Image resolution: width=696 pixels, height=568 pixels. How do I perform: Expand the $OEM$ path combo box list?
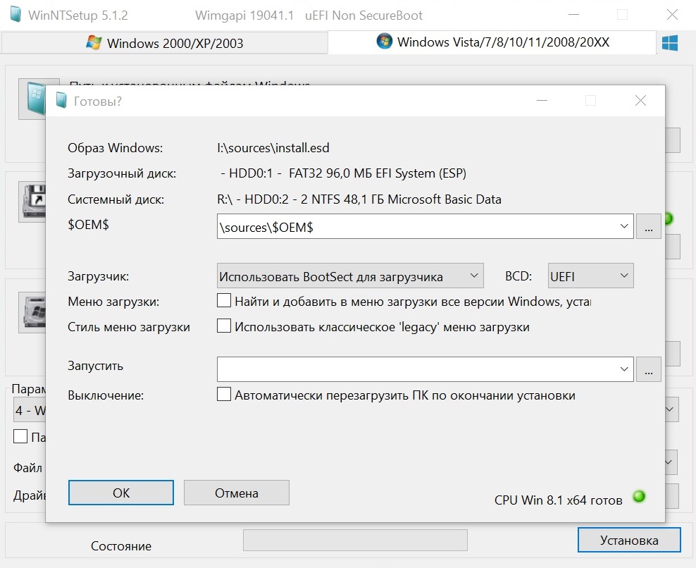(623, 227)
